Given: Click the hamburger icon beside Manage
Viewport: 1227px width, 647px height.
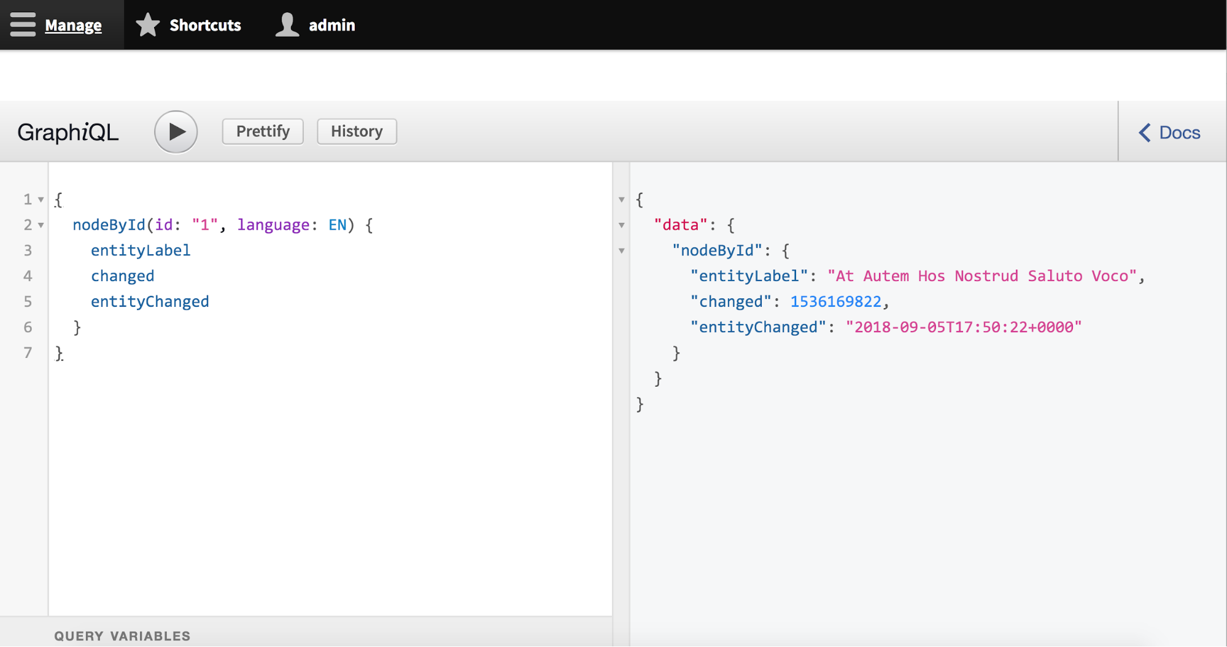Looking at the screenshot, I should pos(23,25).
